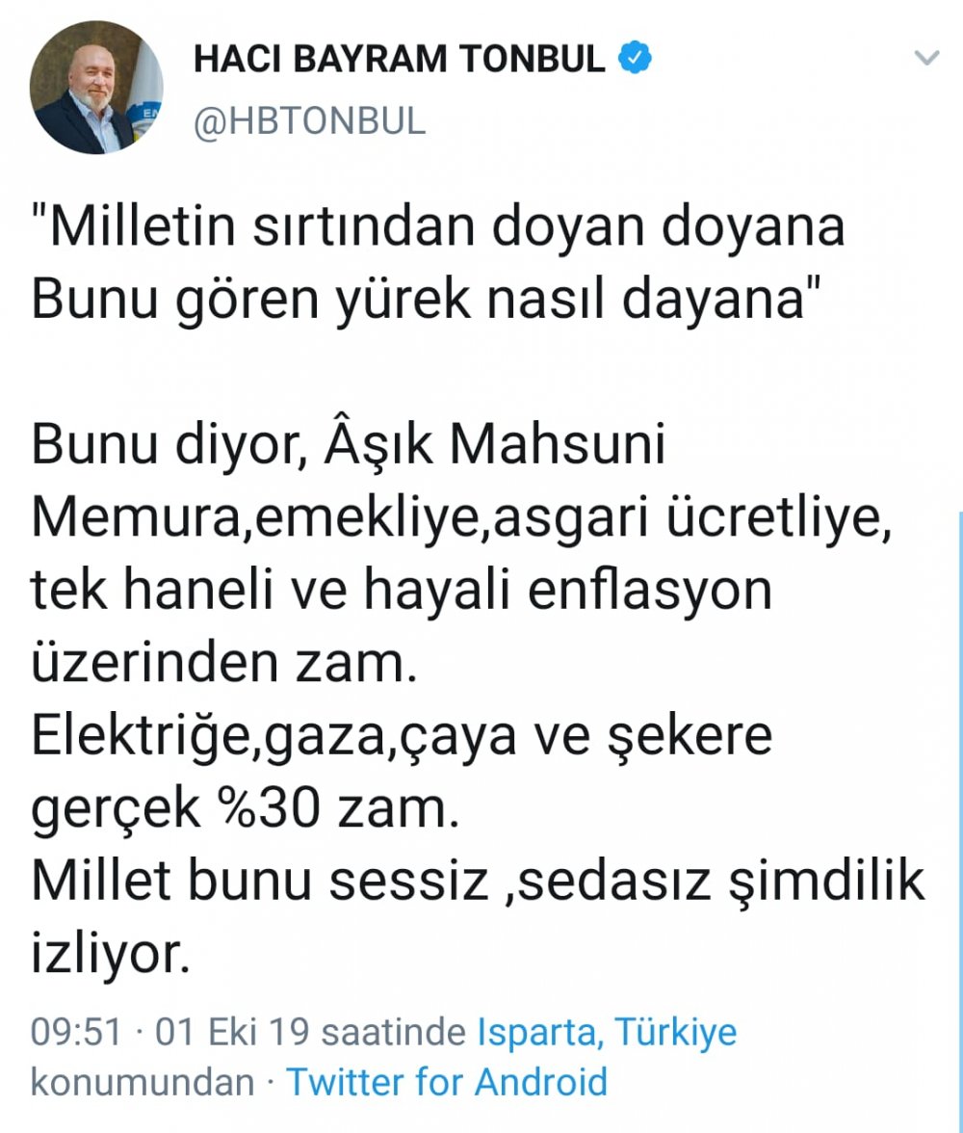Select the @HBTONBUL handle

(x=306, y=119)
